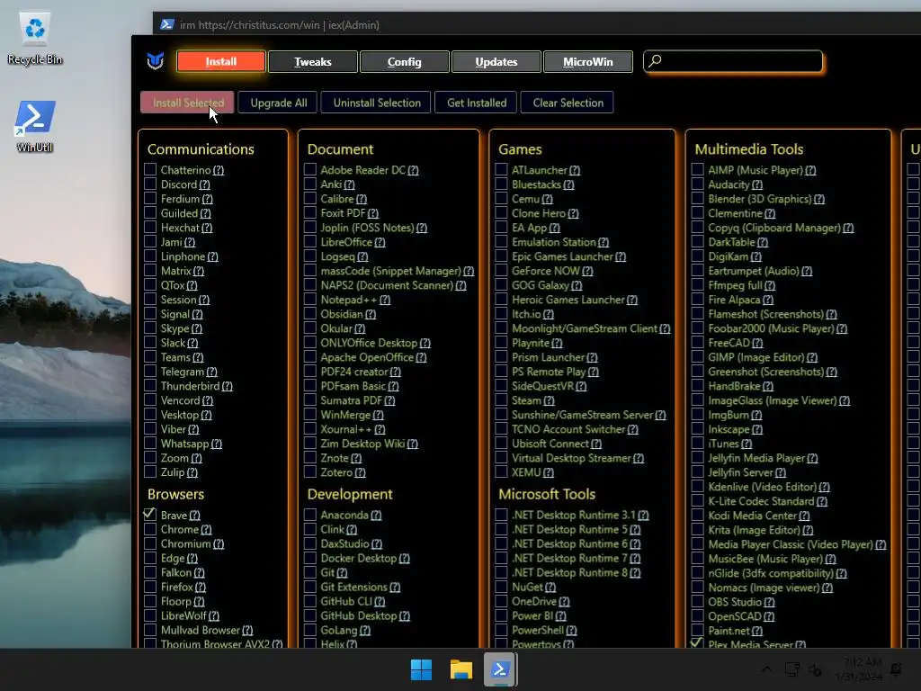Enable the Steam checkbox

(x=501, y=400)
